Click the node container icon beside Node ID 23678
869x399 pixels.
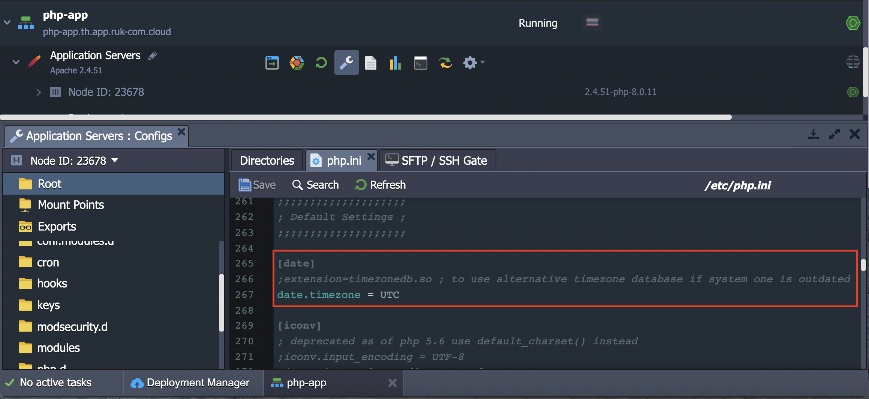[55, 92]
